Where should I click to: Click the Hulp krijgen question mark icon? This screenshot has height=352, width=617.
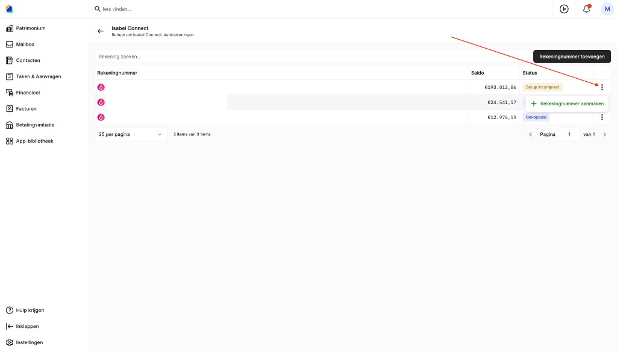[x=10, y=310]
